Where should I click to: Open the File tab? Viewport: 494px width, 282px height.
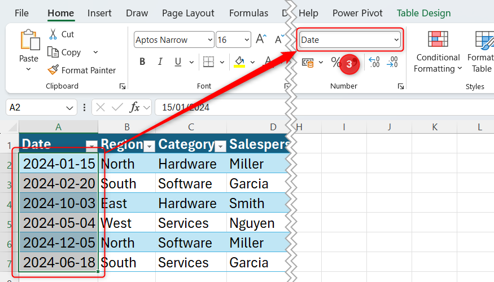click(x=21, y=13)
